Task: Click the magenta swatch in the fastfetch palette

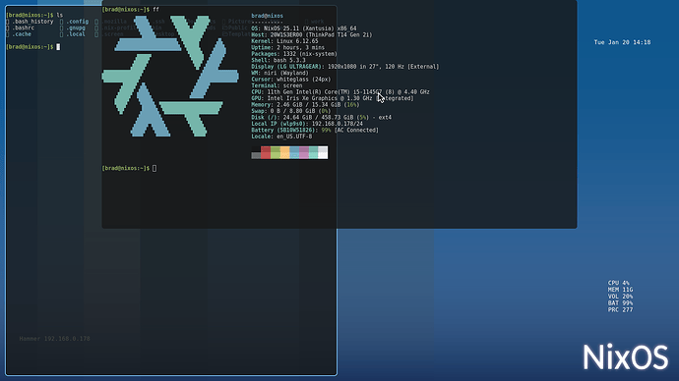Action: click(304, 152)
